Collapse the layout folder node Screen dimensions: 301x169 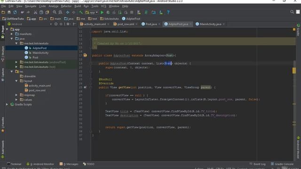coord(16,81)
